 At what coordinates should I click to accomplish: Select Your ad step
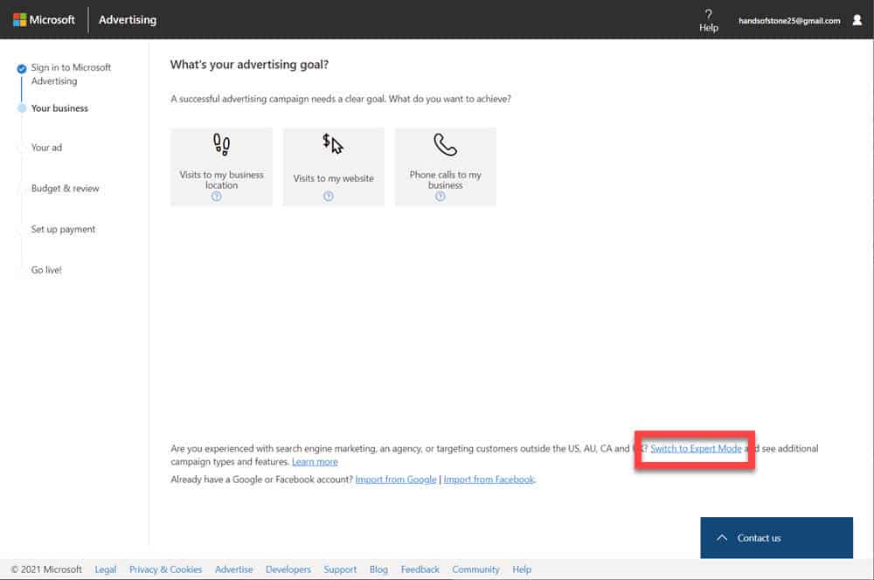click(x=46, y=148)
